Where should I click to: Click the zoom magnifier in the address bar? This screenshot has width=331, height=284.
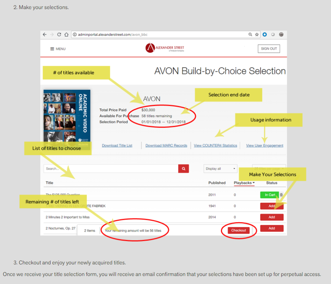(x=250, y=35)
